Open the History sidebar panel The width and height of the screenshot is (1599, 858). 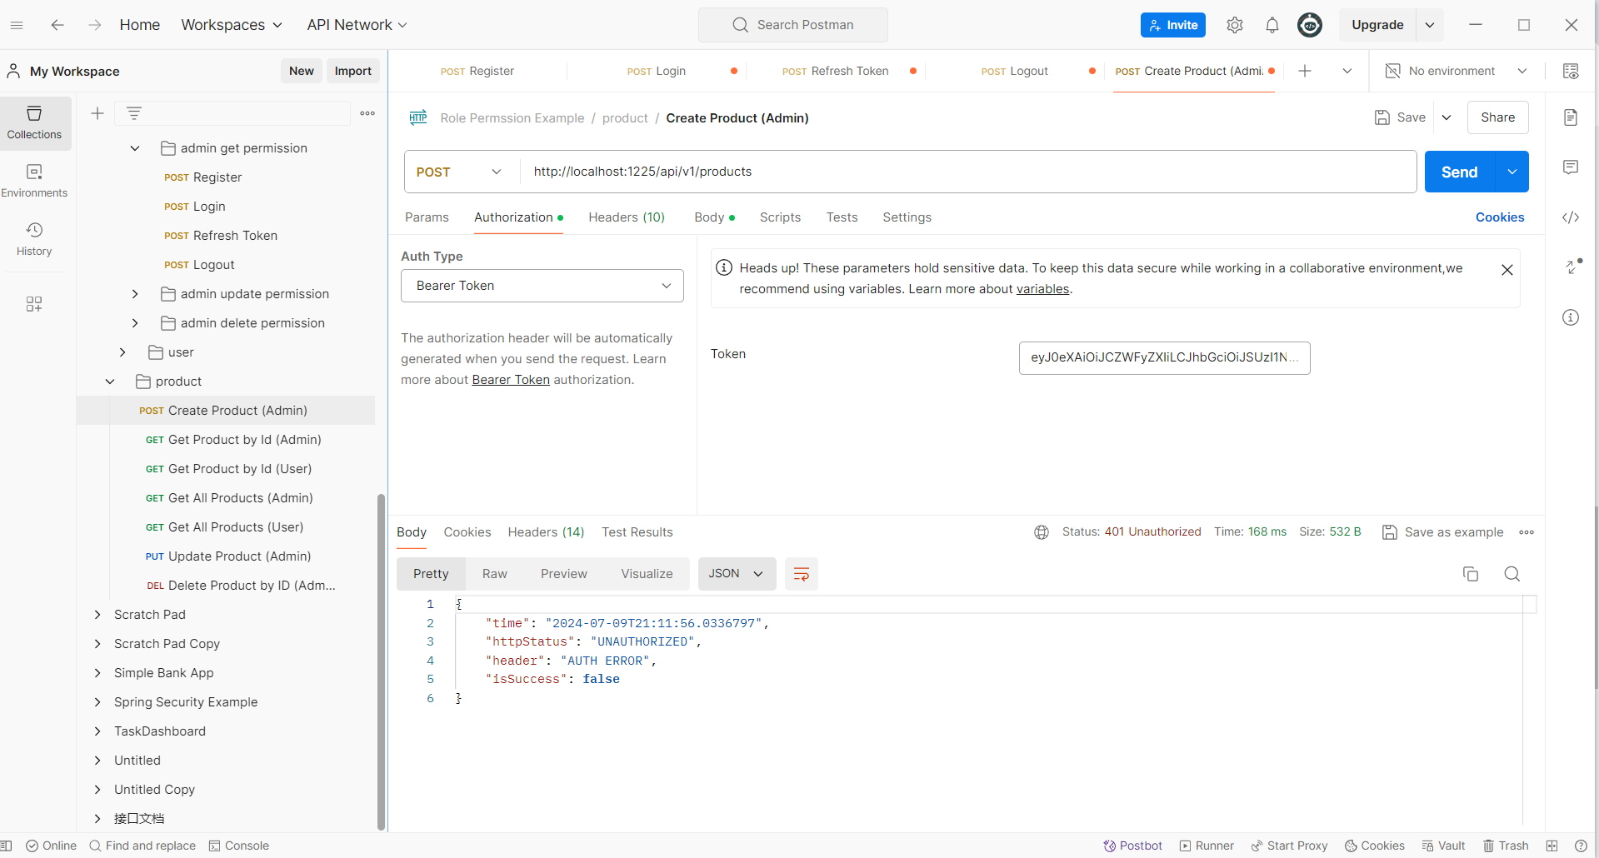coord(34,239)
